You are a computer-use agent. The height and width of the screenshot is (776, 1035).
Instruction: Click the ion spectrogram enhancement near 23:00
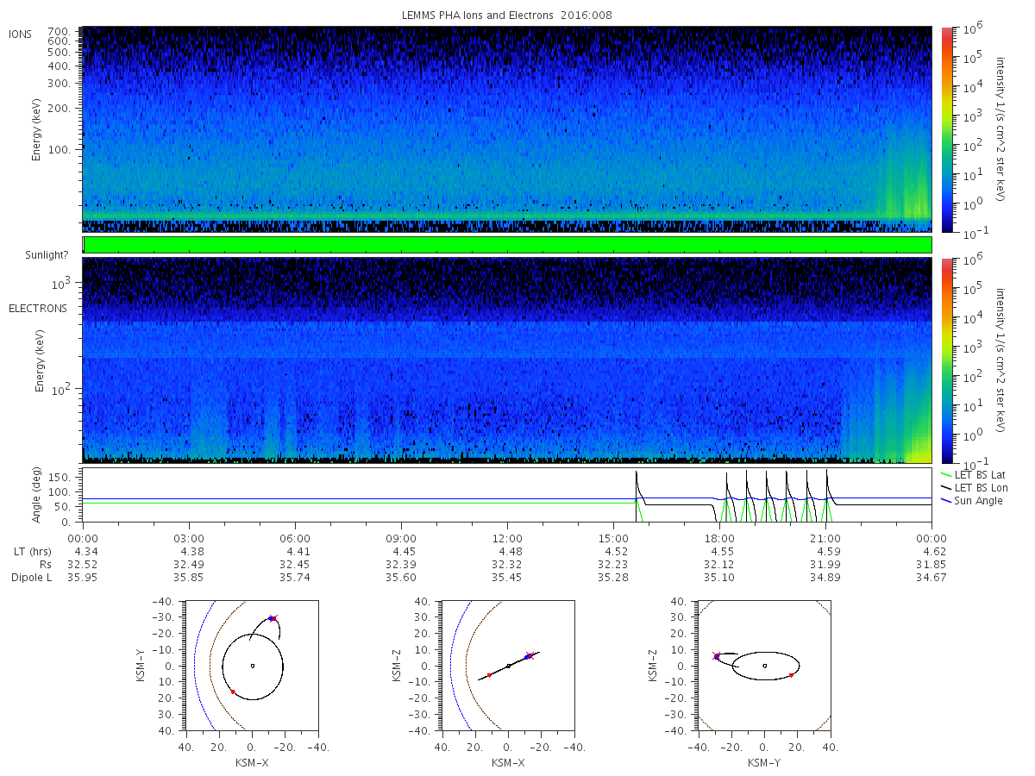tap(906, 177)
